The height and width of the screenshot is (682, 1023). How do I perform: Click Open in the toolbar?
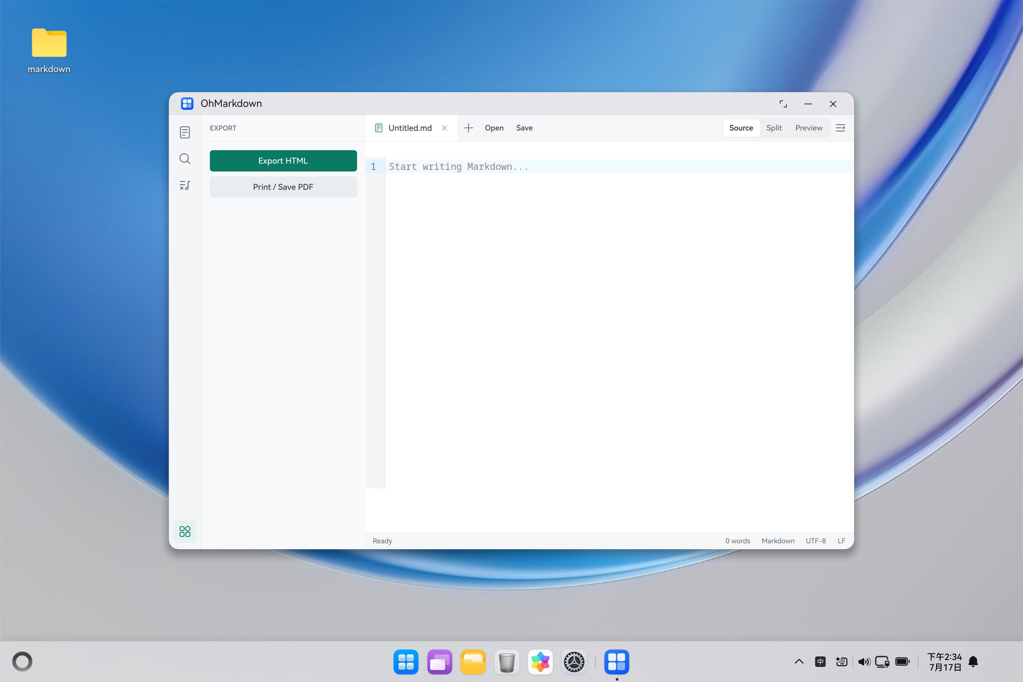tap(494, 128)
